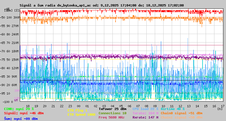Select the Connections 10 legend entry
This screenshot has height=121, width=226.
pos(112,113)
